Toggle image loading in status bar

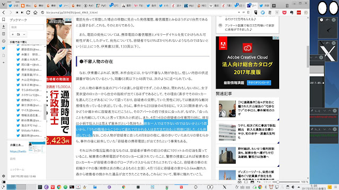(252, 182)
